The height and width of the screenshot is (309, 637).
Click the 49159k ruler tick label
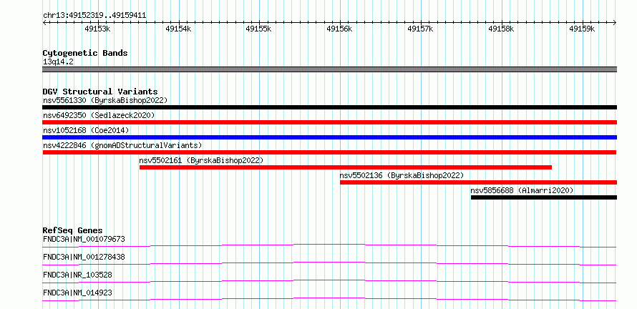[582, 29]
